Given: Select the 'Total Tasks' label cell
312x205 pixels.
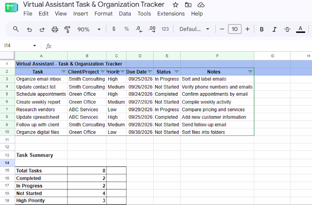Looking at the screenshot, I should tap(41, 170).
